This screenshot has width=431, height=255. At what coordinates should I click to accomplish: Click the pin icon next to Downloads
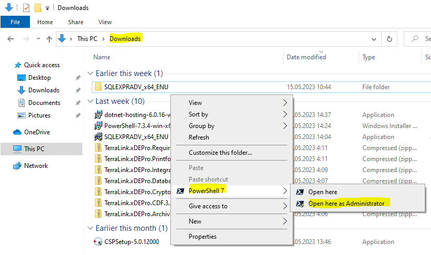[x=78, y=90]
